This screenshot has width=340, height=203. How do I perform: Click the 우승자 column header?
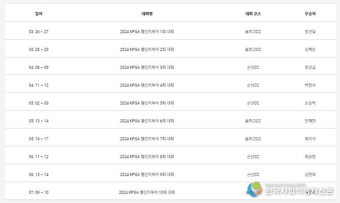(x=310, y=14)
